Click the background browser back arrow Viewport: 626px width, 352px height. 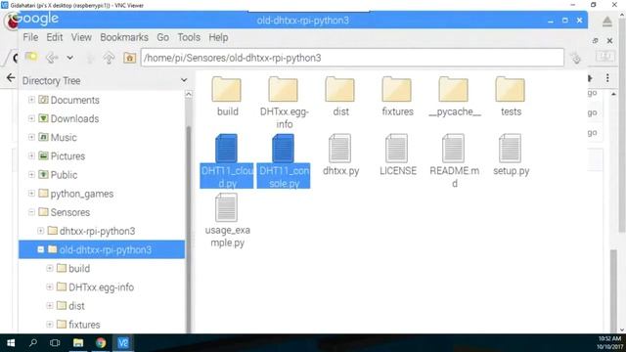(x=11, y=77)
